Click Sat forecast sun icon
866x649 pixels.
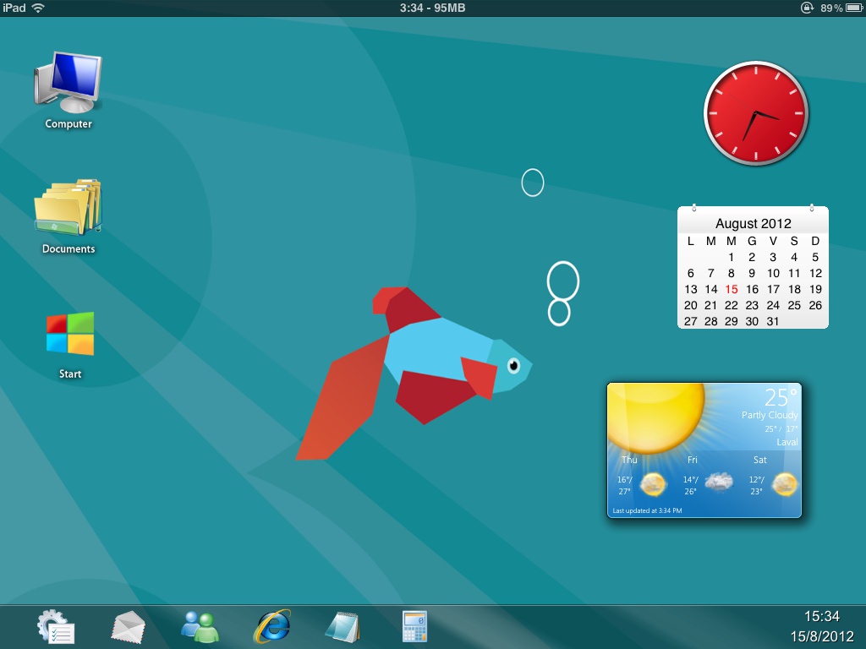coord(784,484)
